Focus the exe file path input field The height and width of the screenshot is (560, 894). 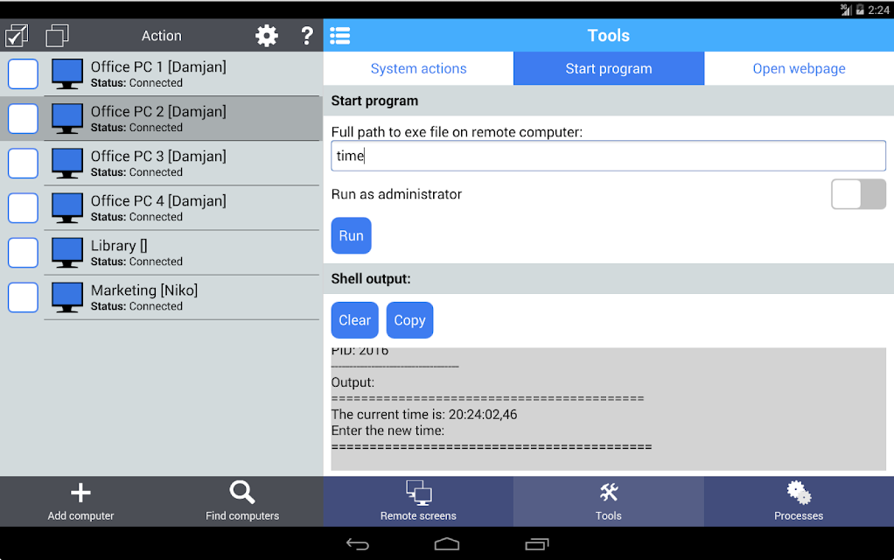pos(608,156)
